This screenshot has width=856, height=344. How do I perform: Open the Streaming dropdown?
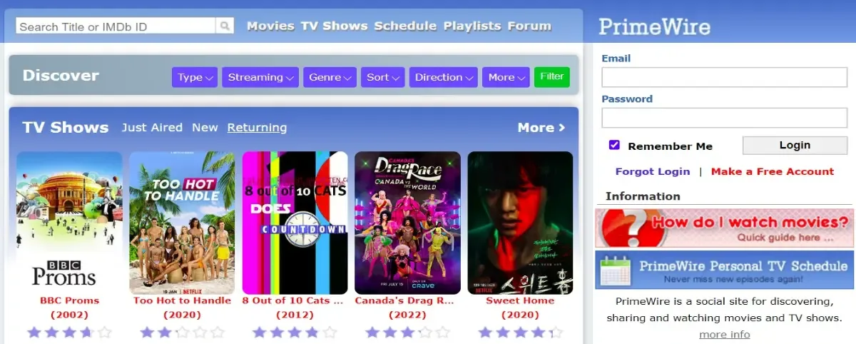point(260,77)
